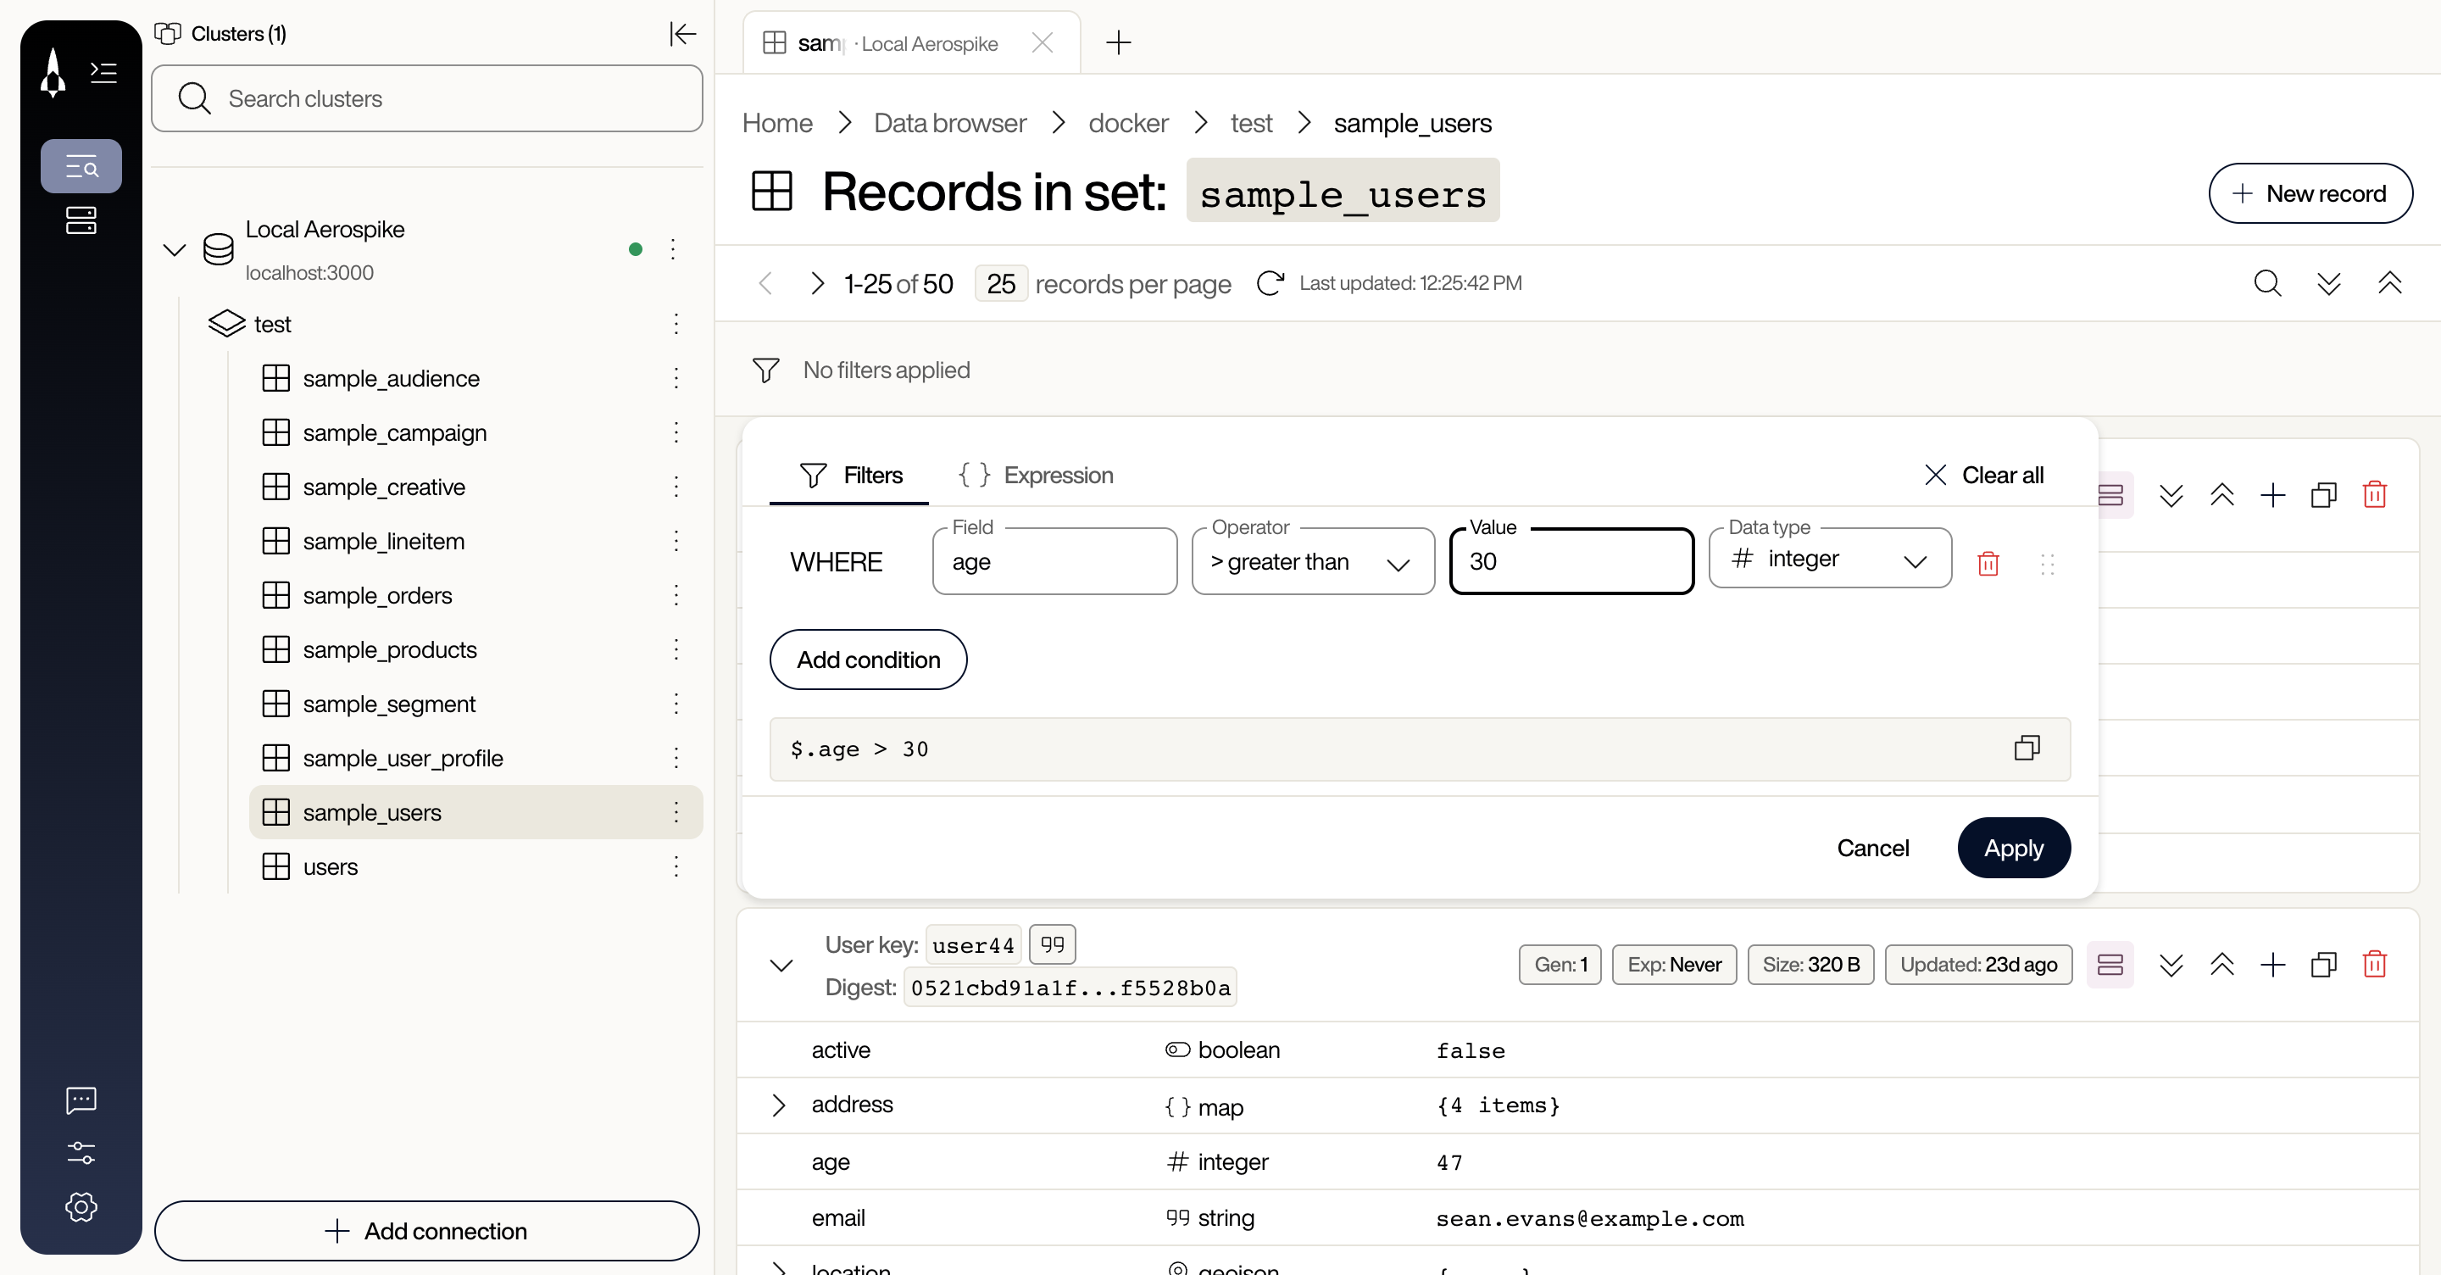Switch to the Expression tab

click(1035, 475)
